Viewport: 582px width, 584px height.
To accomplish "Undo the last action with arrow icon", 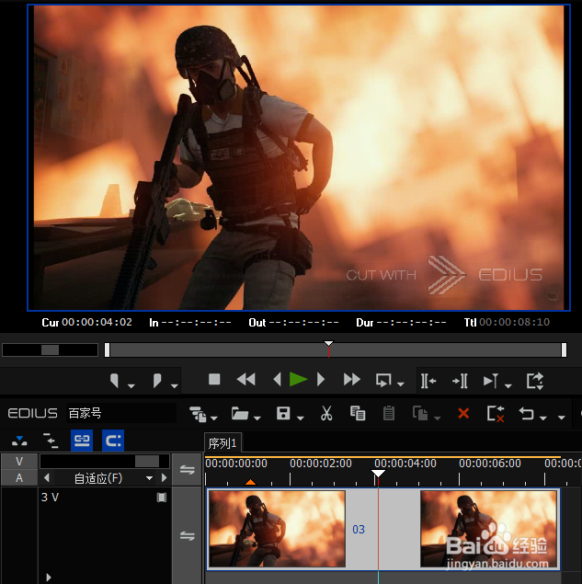I will coord(527,414).
